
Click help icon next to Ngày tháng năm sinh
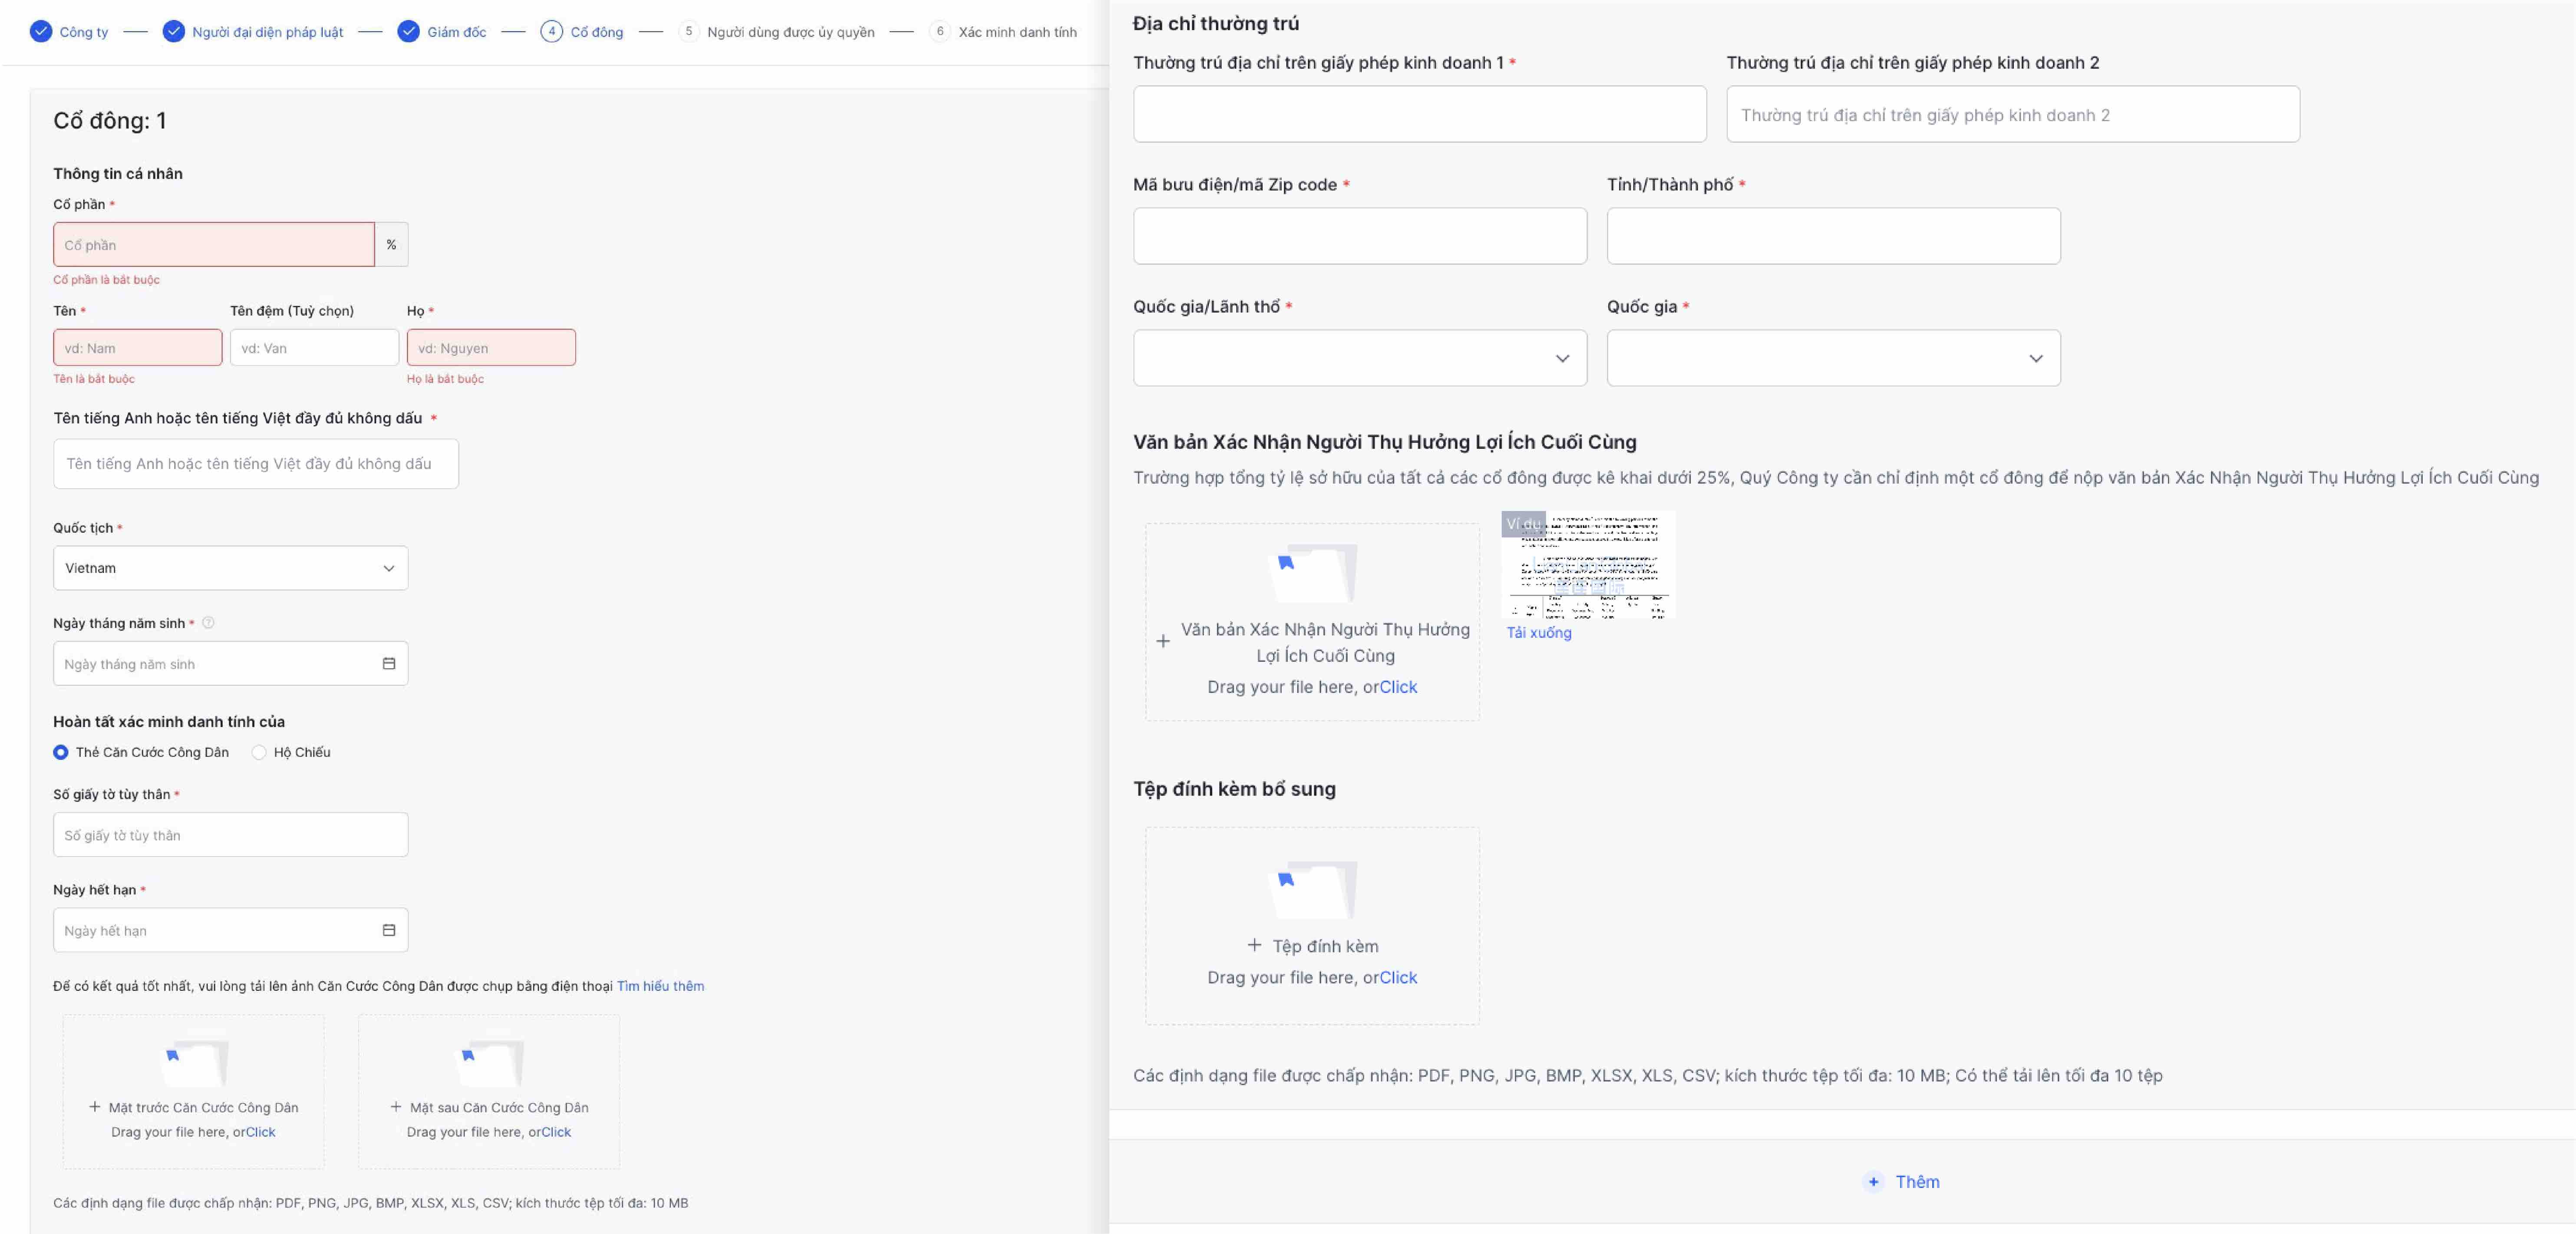(x=208, y=622)
